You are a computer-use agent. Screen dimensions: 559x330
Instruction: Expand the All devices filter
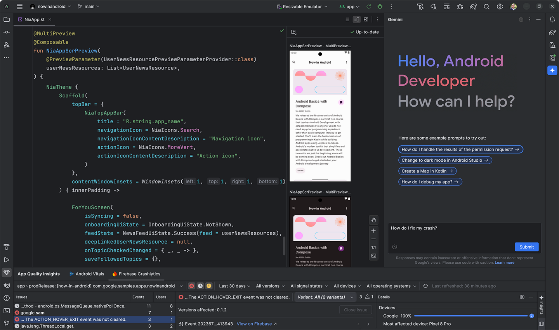pos(347,286)
